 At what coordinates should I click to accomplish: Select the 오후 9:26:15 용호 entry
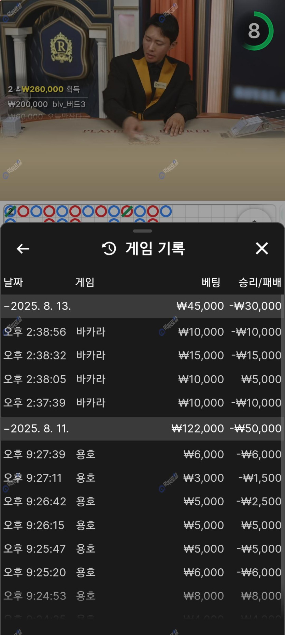142,525
